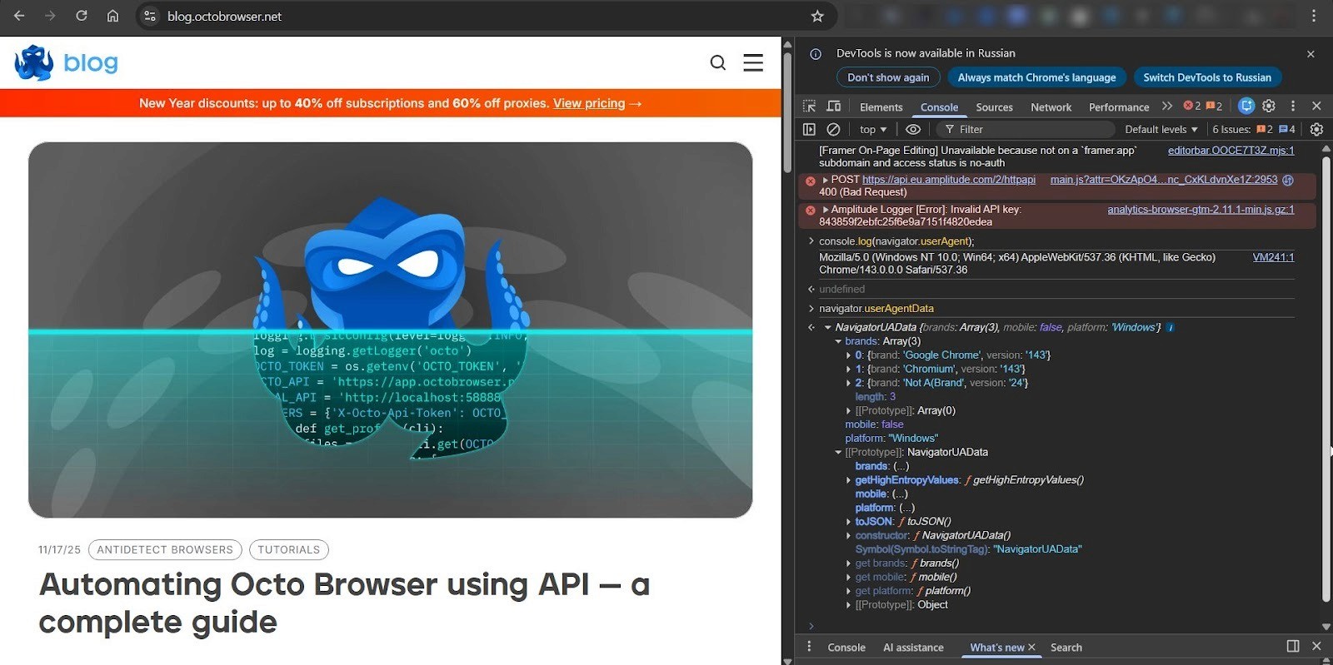Open DevTools settings gear

[x=1269, y=106]
